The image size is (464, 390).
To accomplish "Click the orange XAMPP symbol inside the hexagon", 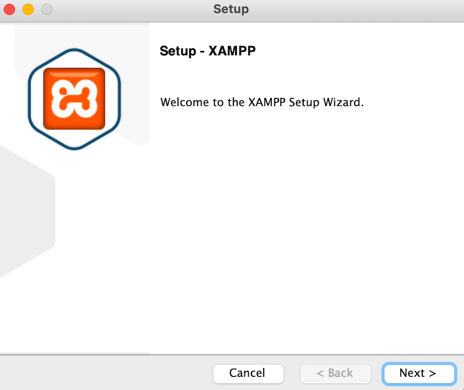I will pos(74,98).
